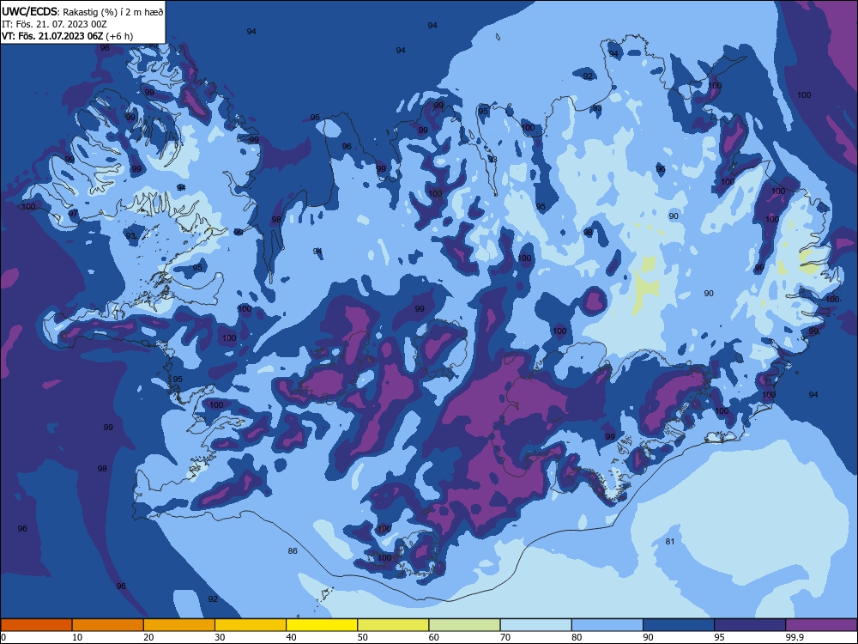This screenshot has width=858, height=644.
Task: Click the '97' value in the Westfjords
Action: point(73,214)
